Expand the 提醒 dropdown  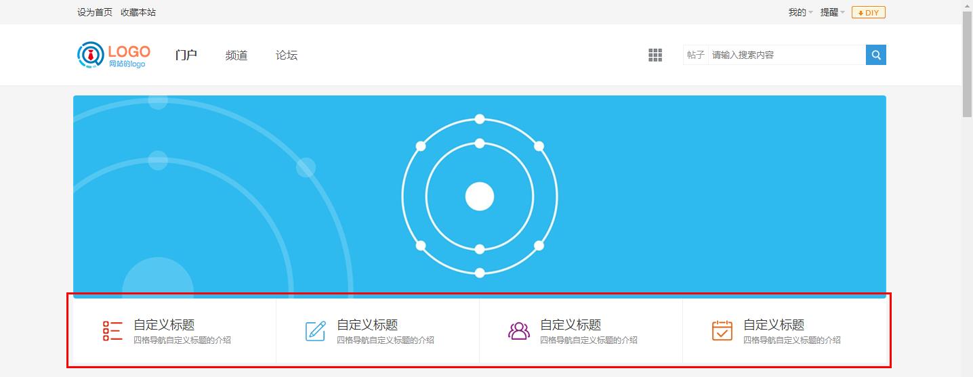pos(833,12)
